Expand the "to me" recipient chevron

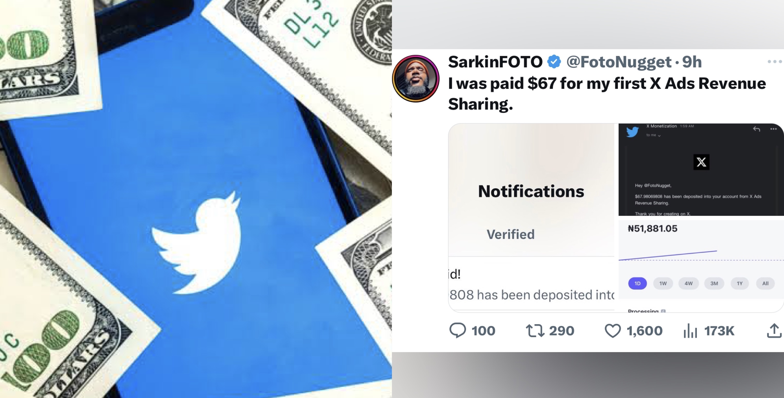point(659,135)
